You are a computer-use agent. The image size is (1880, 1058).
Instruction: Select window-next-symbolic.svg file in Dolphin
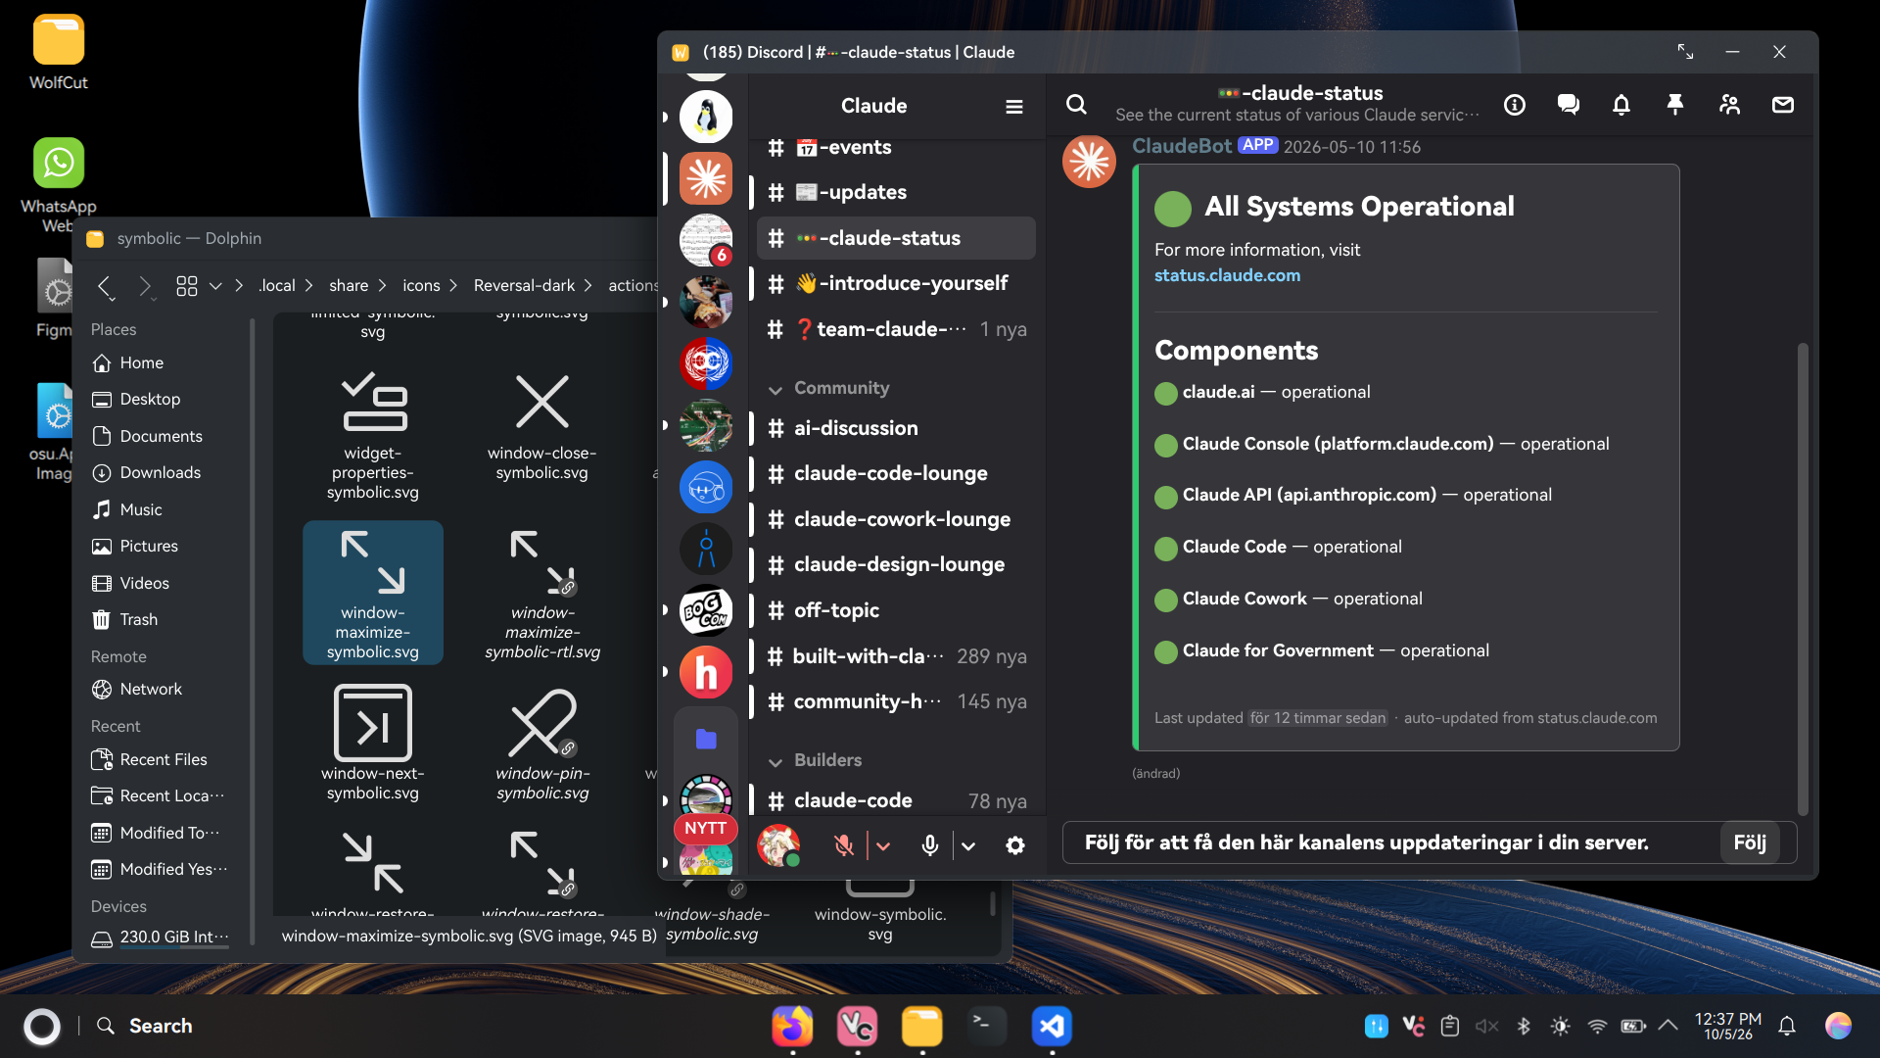click(373, 744)
